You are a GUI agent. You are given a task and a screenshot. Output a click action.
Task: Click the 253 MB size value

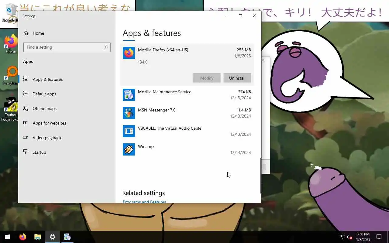click(x=244, y=50)
